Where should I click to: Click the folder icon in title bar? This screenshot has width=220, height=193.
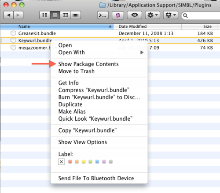[x=103, y=5]
